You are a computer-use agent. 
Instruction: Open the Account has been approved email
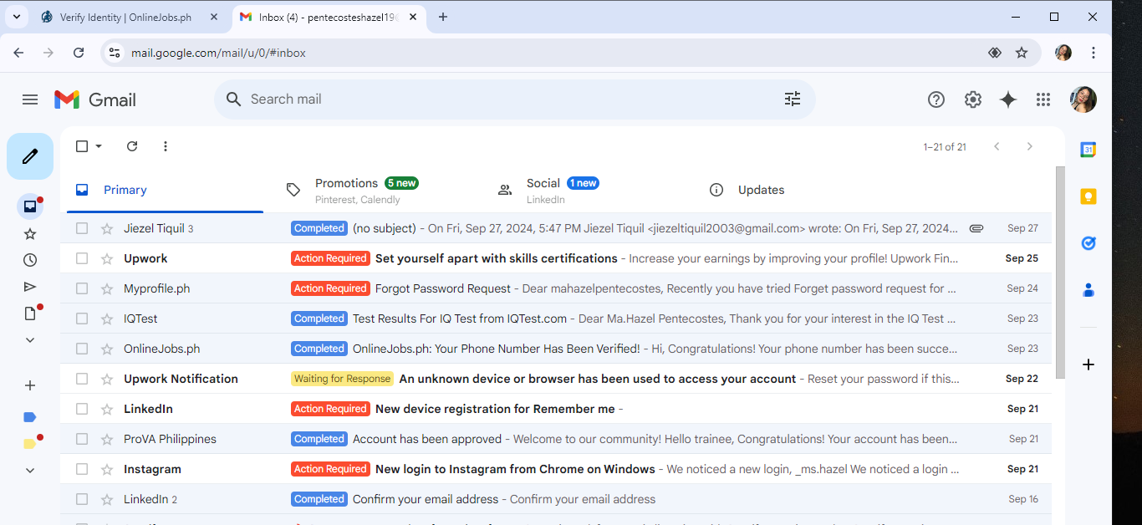(x=556, y=439)
